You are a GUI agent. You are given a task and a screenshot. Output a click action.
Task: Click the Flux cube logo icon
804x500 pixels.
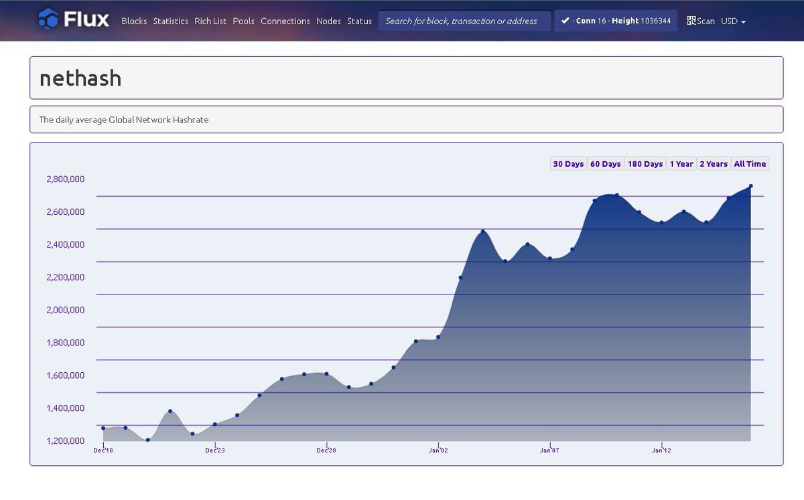pos(48,19)
